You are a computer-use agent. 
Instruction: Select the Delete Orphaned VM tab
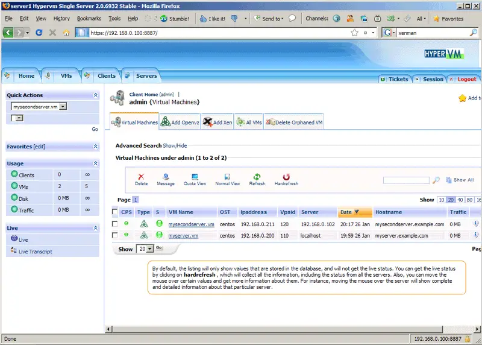click(x=294, y=122)
